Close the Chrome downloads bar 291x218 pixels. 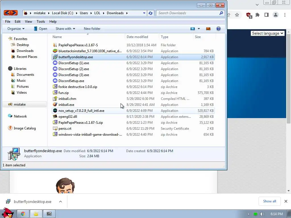286,201
